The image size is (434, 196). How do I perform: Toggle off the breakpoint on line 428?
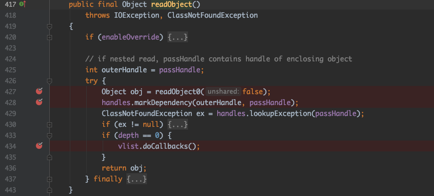click(39, 102)
